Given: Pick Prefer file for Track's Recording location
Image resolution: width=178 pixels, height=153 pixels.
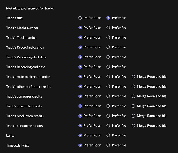Looking at the screenshot, I should tap(108, 47).
